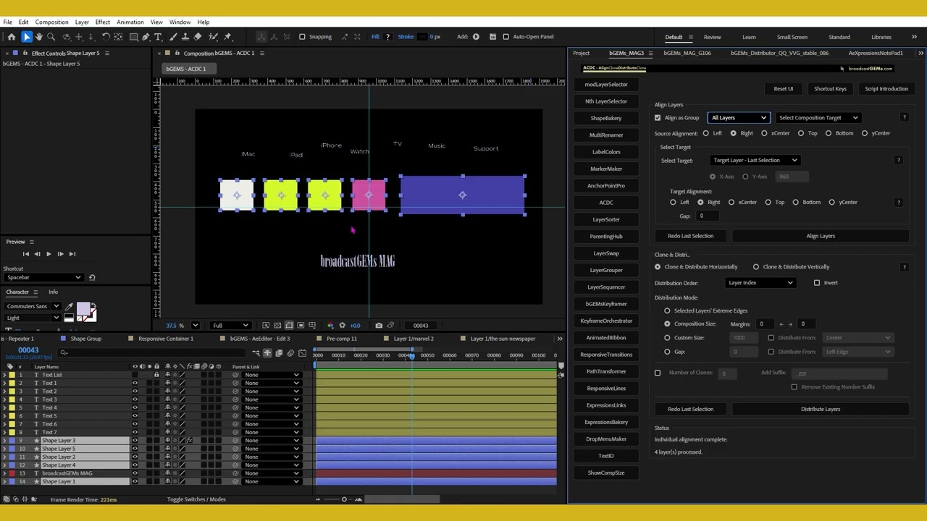Screen dimensions: 927x521
Task: Hide the broadcastGEMs MAG layer
Action: click(135, 473)
